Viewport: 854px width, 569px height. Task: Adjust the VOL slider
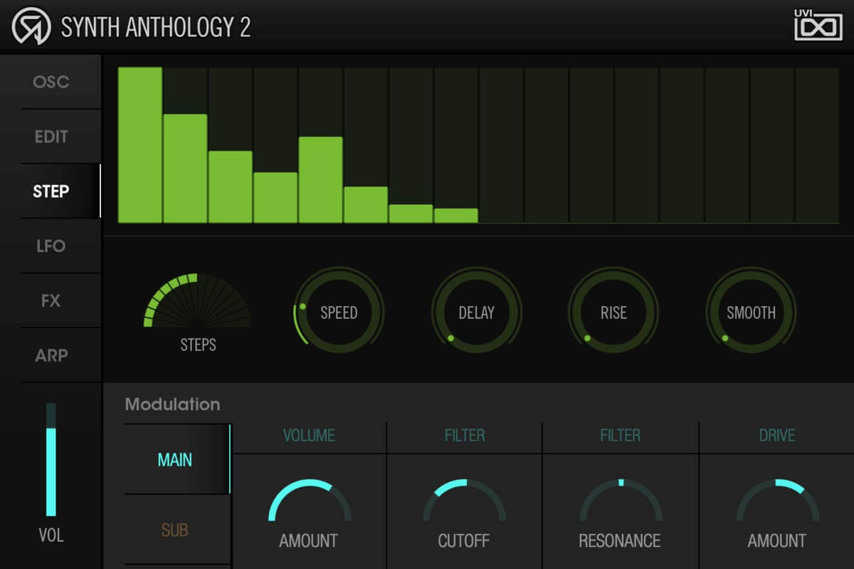[51, 459]
